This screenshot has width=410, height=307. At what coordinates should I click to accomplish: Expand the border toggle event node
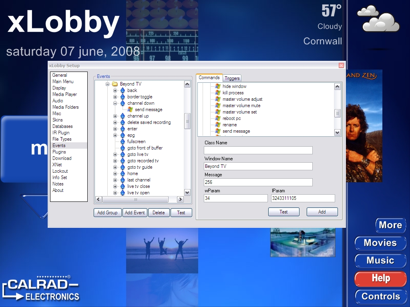pos(115,97)
